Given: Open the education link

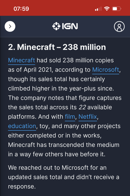Looking at the screenshot, I should click(x=22, y=126).
